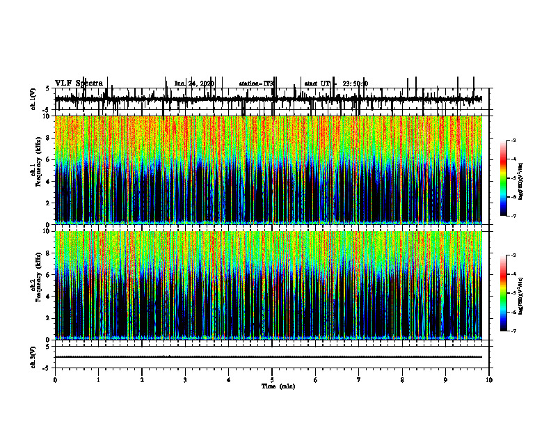The height and width of the screenshot is (426, 551).
Task: Click the "Time (min)" x-axis label
Action: click(278, 386)
